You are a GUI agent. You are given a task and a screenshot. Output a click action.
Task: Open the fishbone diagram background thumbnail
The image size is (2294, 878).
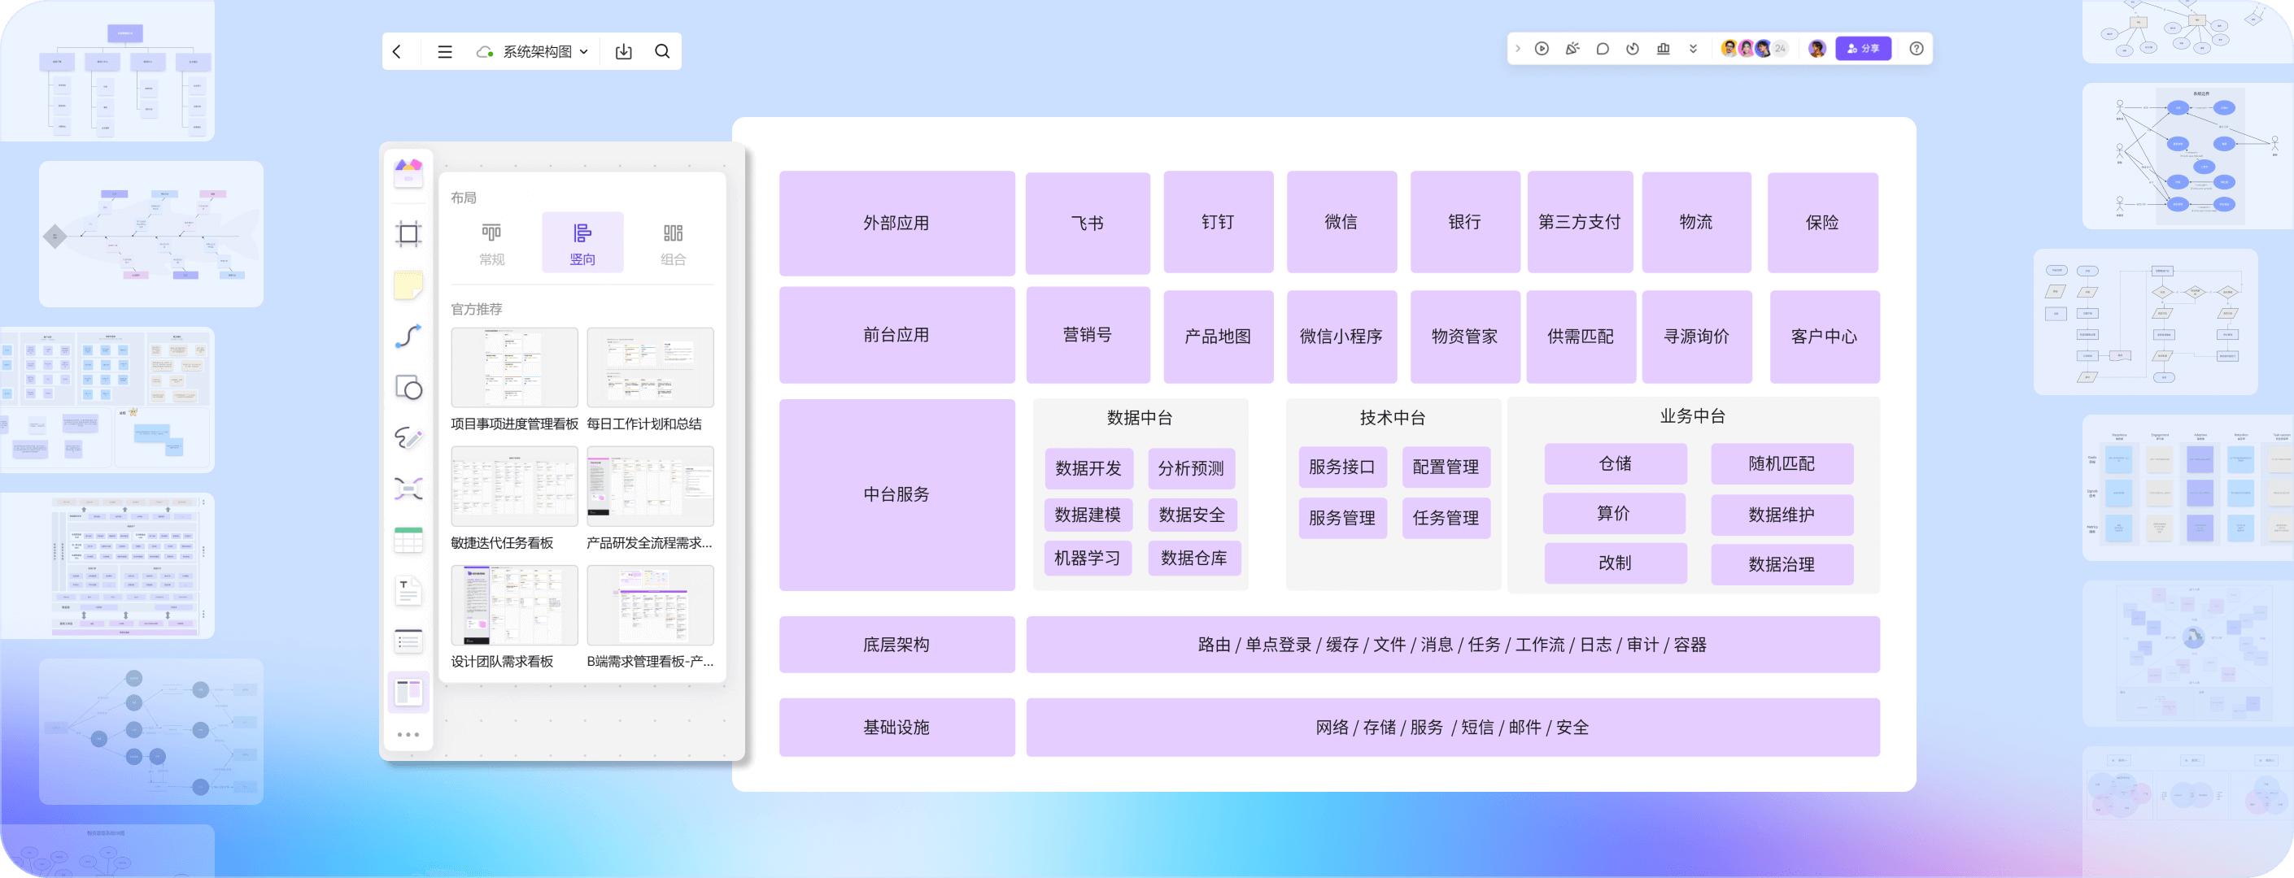coord(150,234)
